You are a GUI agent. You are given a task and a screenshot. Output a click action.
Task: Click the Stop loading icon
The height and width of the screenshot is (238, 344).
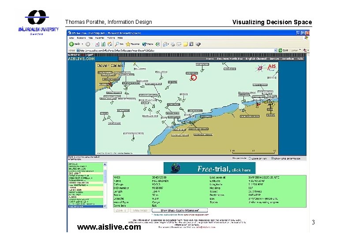pos(97,44)
